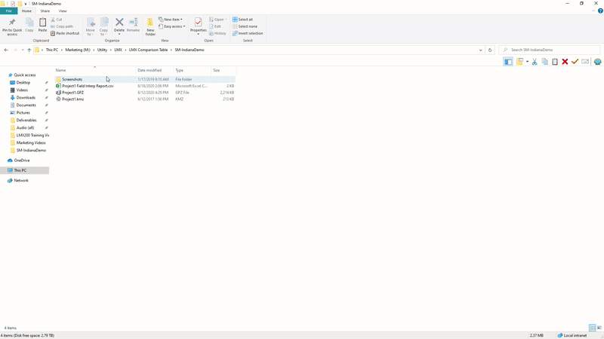Collapse the ribbon with chevron arrow

point(593,11)
